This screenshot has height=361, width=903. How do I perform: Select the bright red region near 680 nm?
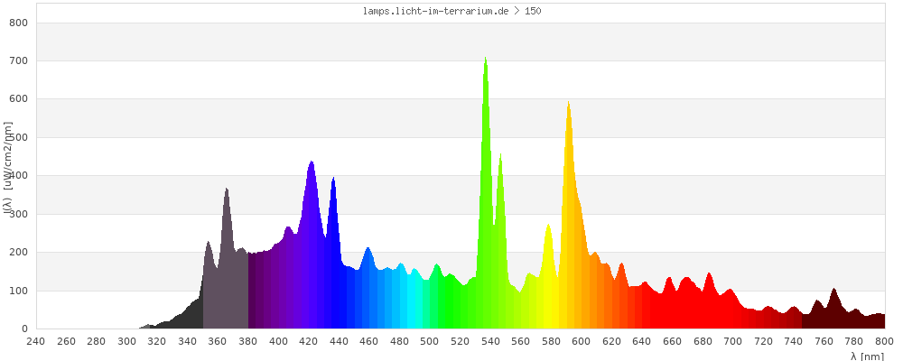[x=709, y=302]
